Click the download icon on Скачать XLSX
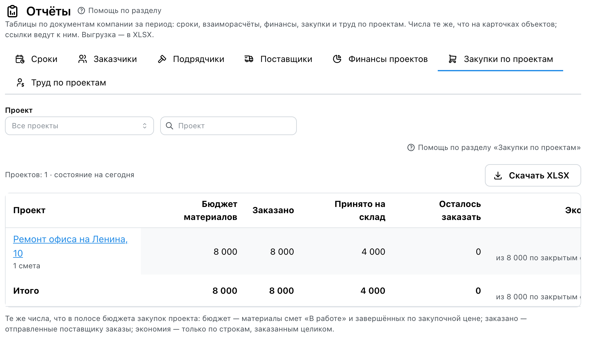This screenshot has height=347, width=606. pos(498,175)
